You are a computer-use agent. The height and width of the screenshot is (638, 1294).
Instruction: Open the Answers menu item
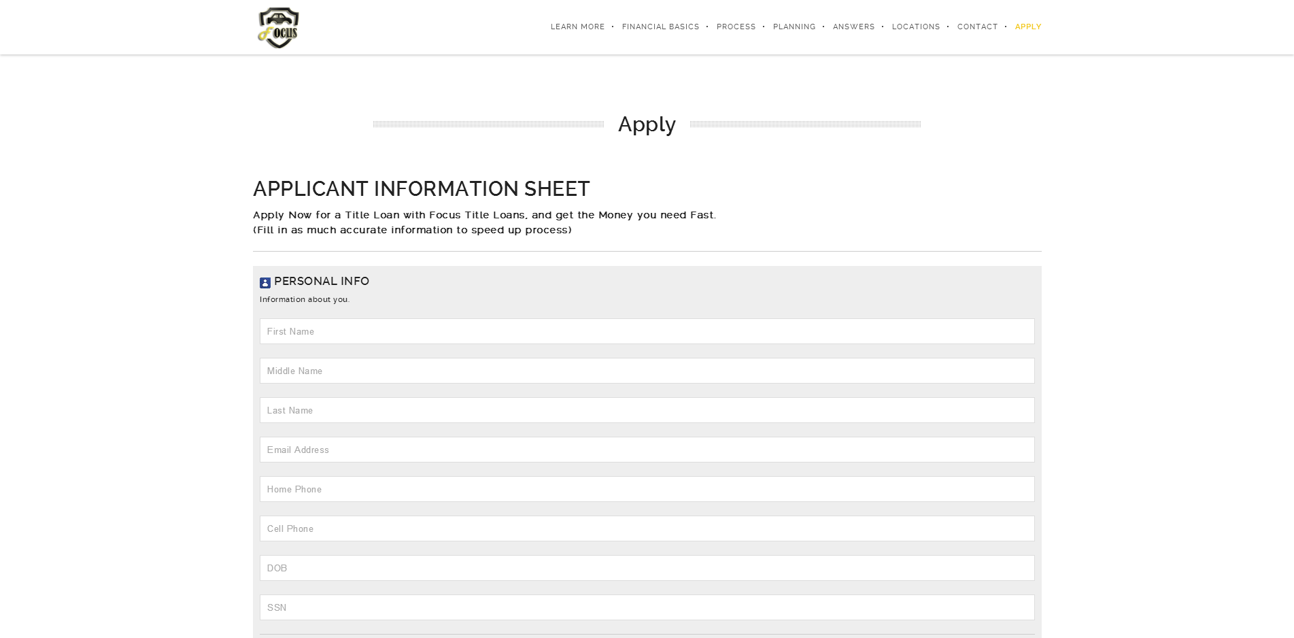(853, 27)
